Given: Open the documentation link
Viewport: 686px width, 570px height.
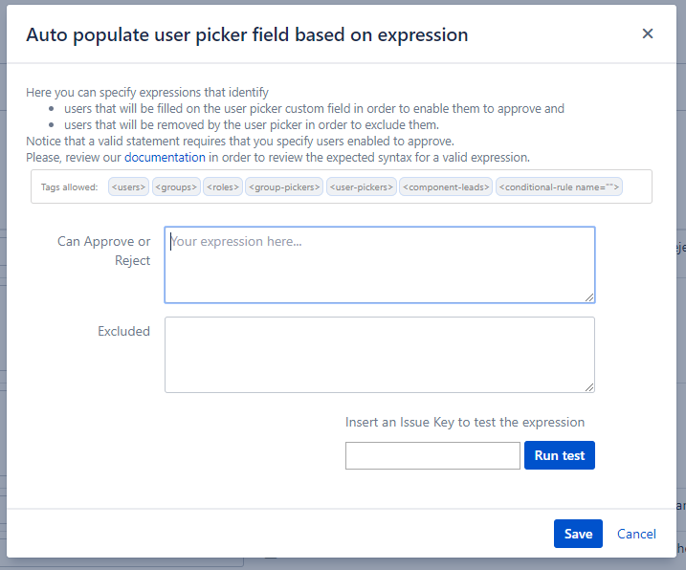Looking at the screenshot, I should (x=165, y=157).
